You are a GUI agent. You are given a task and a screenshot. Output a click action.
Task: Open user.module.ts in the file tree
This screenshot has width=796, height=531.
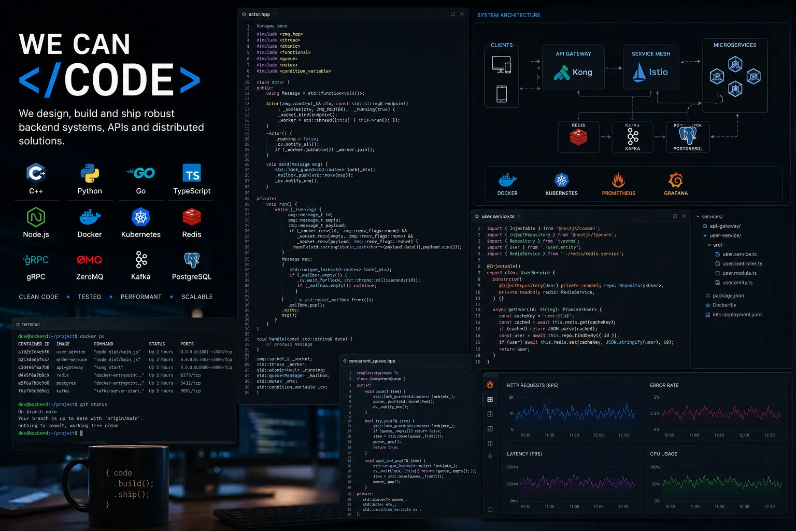736,273
